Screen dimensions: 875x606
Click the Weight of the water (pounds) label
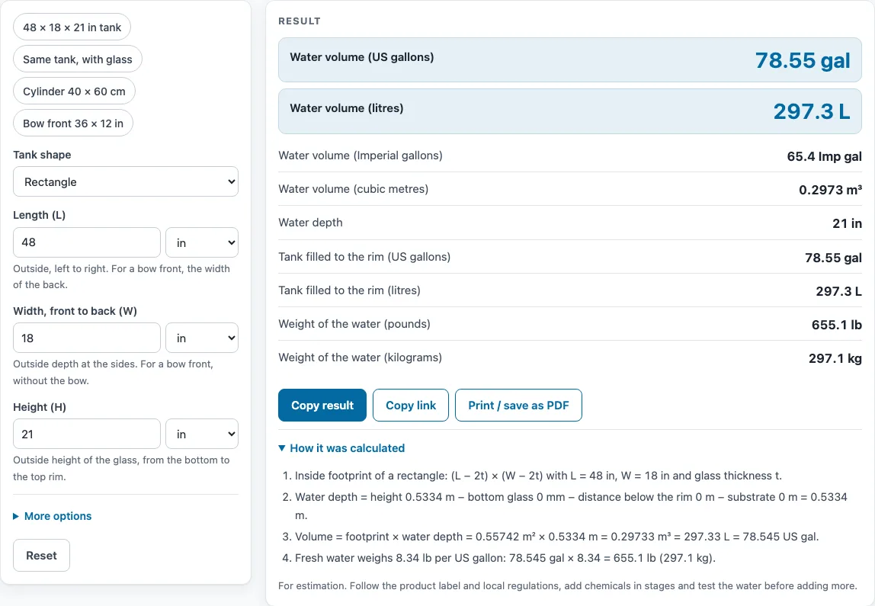click(354, 324)
